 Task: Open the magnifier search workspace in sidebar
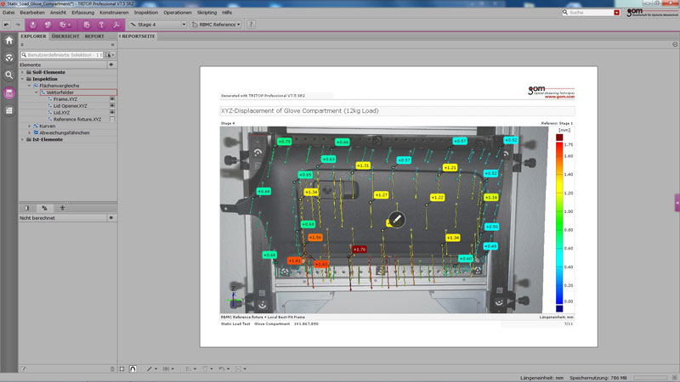pos(9,75)
